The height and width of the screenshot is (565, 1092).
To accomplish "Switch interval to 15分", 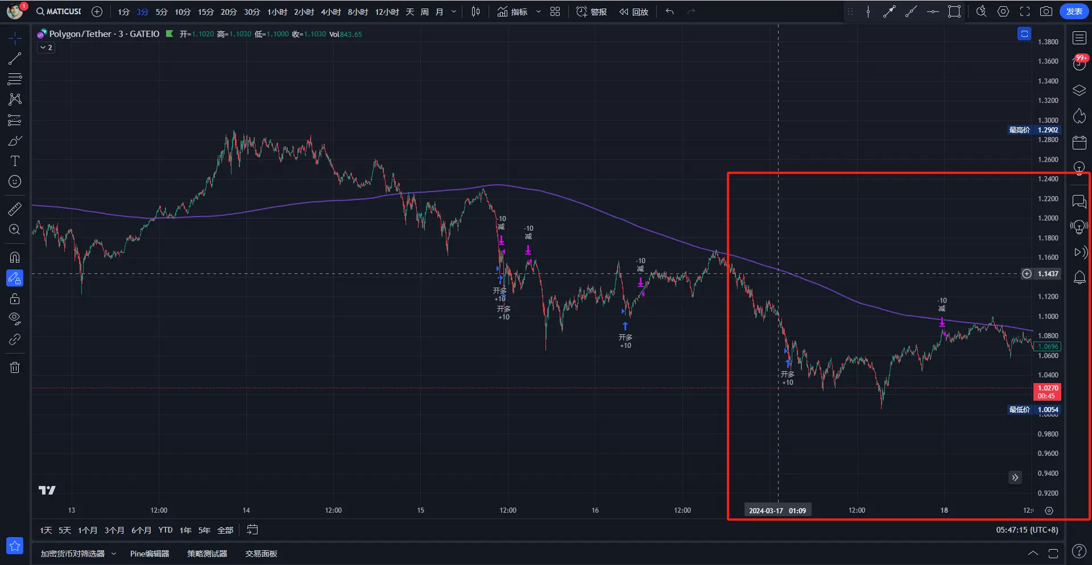I will tap(206, 12).
